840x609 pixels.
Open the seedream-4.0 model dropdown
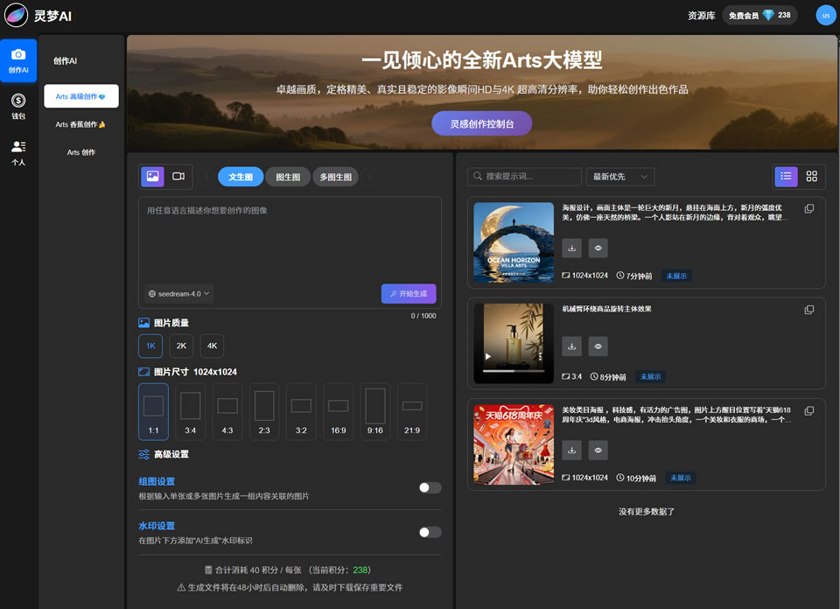click(179, 294)
